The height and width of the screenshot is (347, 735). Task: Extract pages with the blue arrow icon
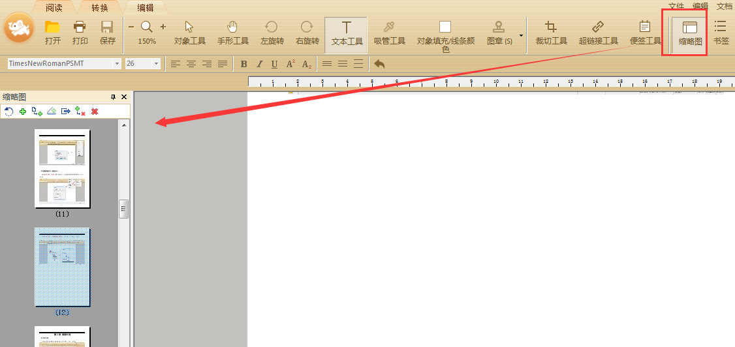(66, 112)
